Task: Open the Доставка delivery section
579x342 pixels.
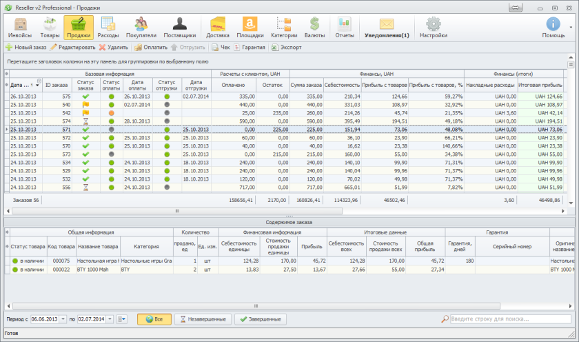Action: [218, 28]
